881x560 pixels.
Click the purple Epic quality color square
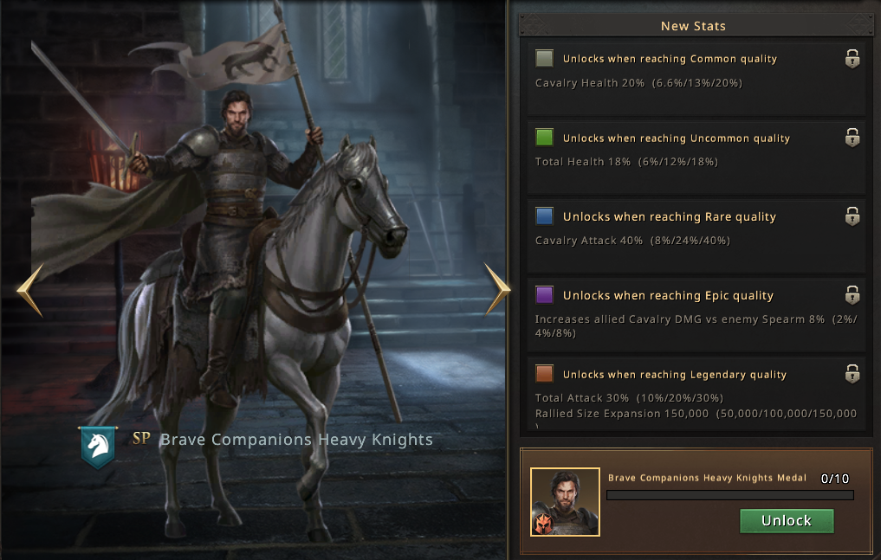544,294
